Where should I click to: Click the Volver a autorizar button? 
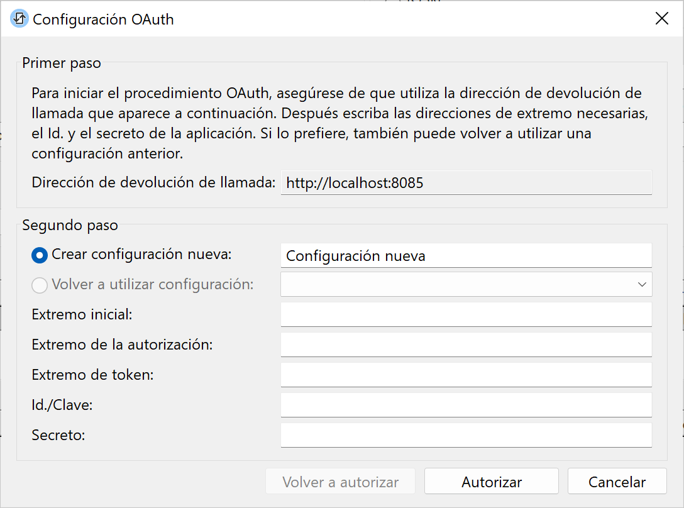point(340,482)
